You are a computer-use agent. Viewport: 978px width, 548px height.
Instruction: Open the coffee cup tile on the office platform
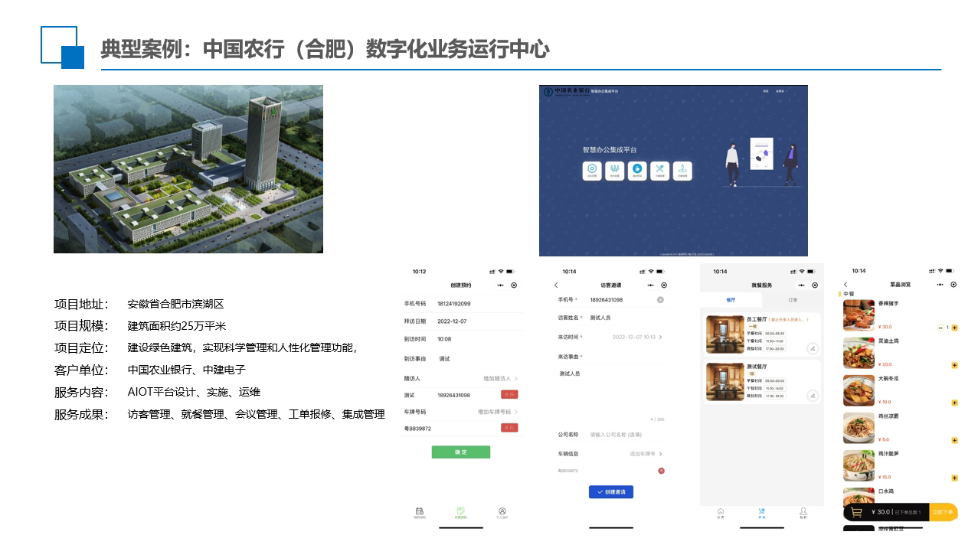click(x=637, y=171)
